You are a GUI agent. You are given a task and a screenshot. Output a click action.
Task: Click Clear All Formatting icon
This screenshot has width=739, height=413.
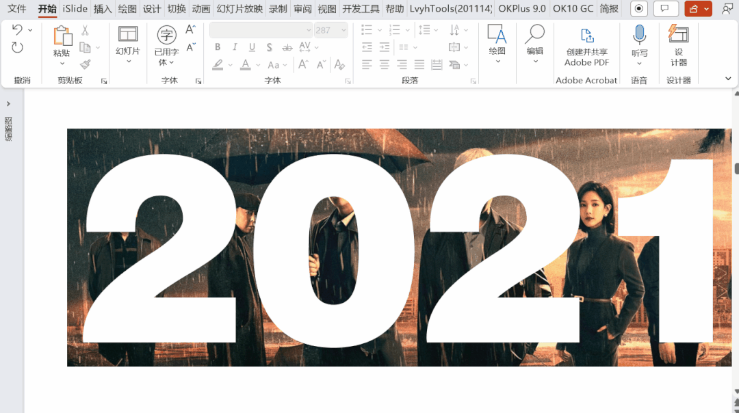click(339, 64)
